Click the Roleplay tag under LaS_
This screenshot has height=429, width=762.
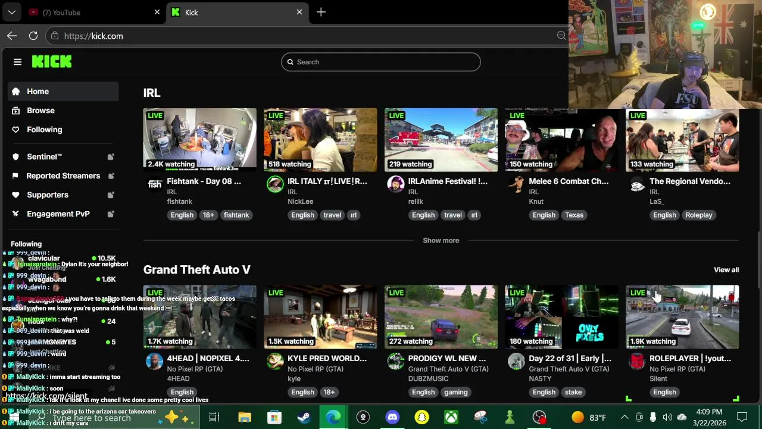point(699,215)
